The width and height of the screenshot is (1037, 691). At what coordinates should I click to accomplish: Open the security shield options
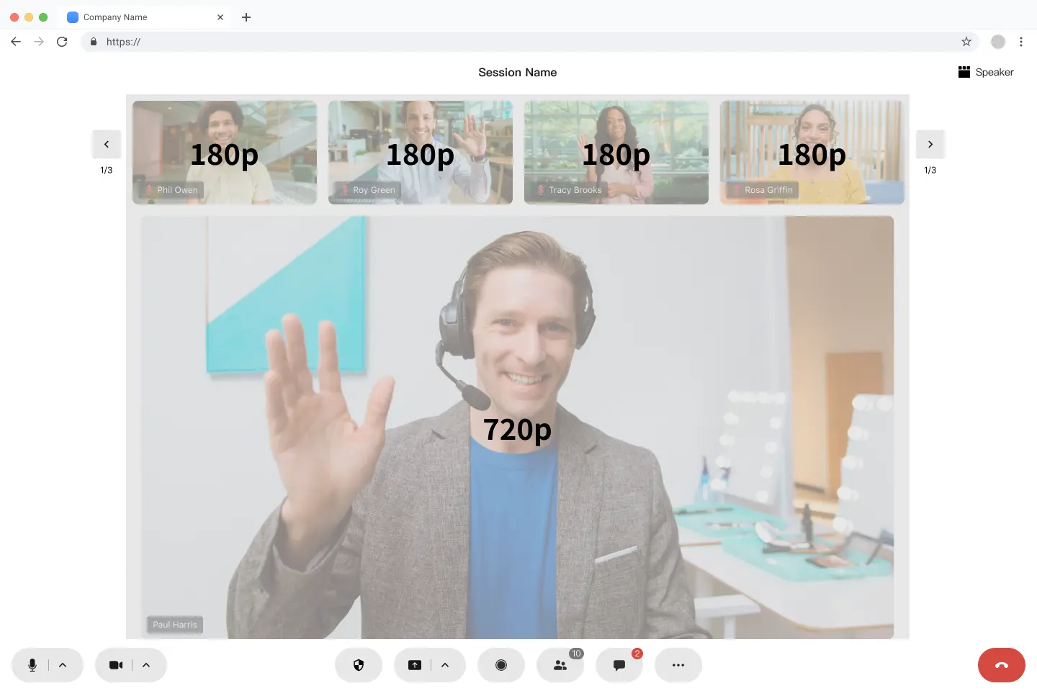point(359,664)
